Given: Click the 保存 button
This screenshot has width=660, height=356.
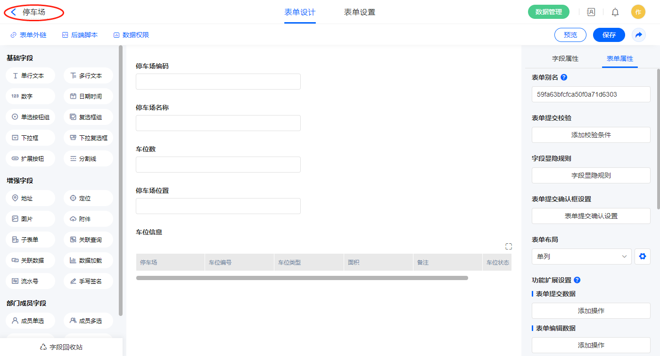Looking at the screenshot, I should (x=609, y=35).
